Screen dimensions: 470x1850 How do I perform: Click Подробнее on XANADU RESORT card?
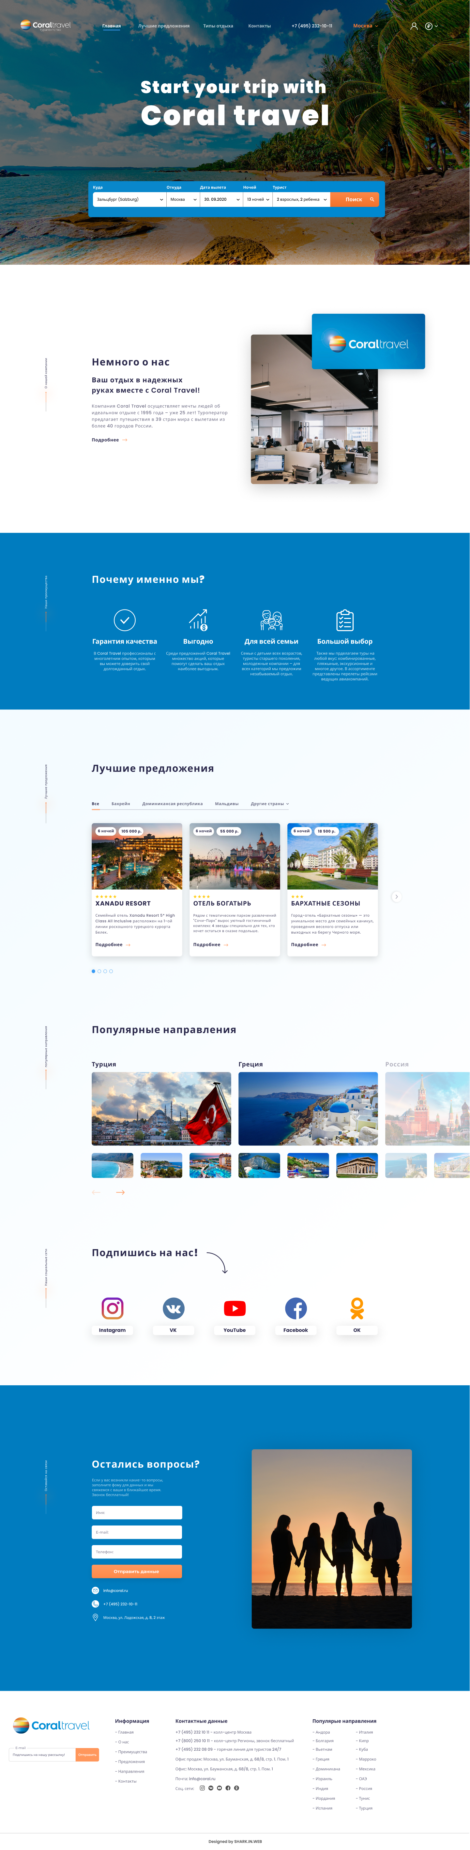[x=113, y=944]
